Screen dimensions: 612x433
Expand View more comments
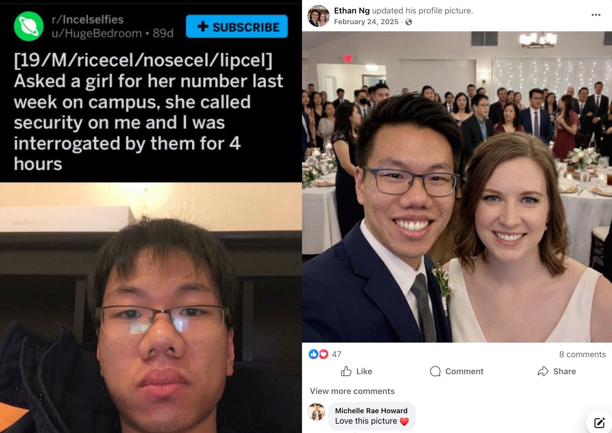(x=352, y=391)
